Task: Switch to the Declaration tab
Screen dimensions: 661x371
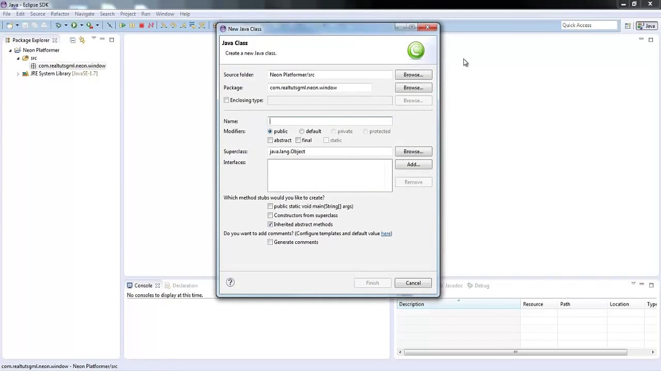Action: [x=185, y=285]
